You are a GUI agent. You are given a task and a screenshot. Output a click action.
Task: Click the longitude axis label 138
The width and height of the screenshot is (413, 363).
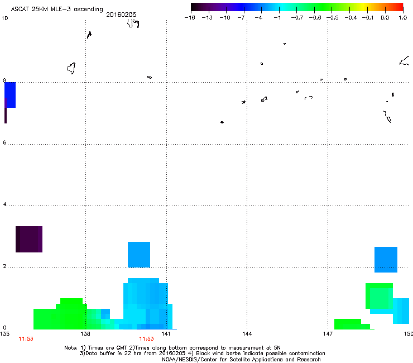(85, 334)
